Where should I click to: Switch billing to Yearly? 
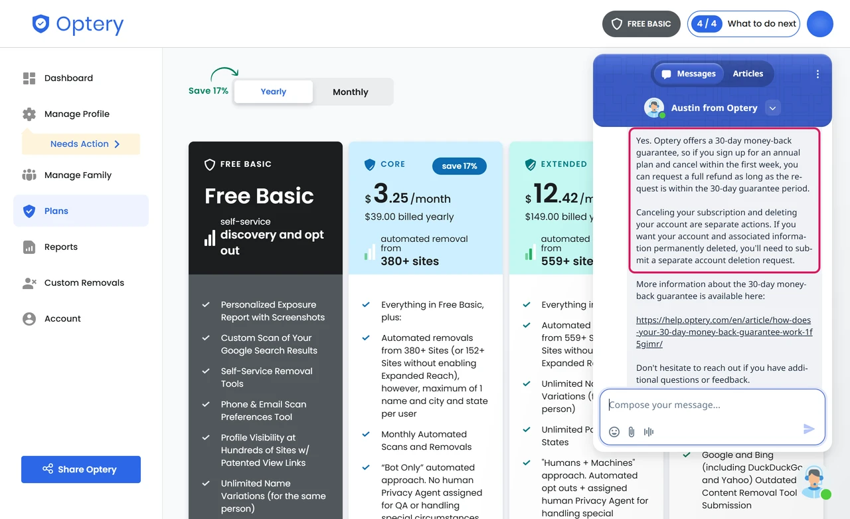point(274,92)
